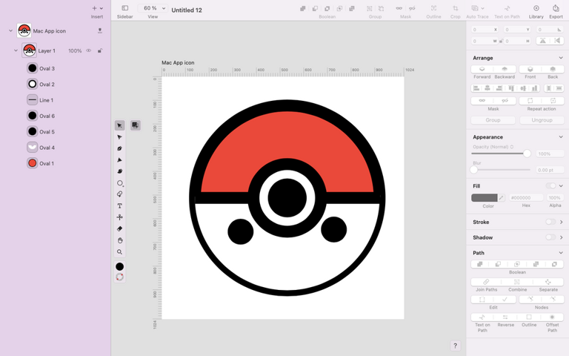Click the Group button in Arrange panel
Image resolution: width=569 pixels, height=356 pixels.
point(493,120)
